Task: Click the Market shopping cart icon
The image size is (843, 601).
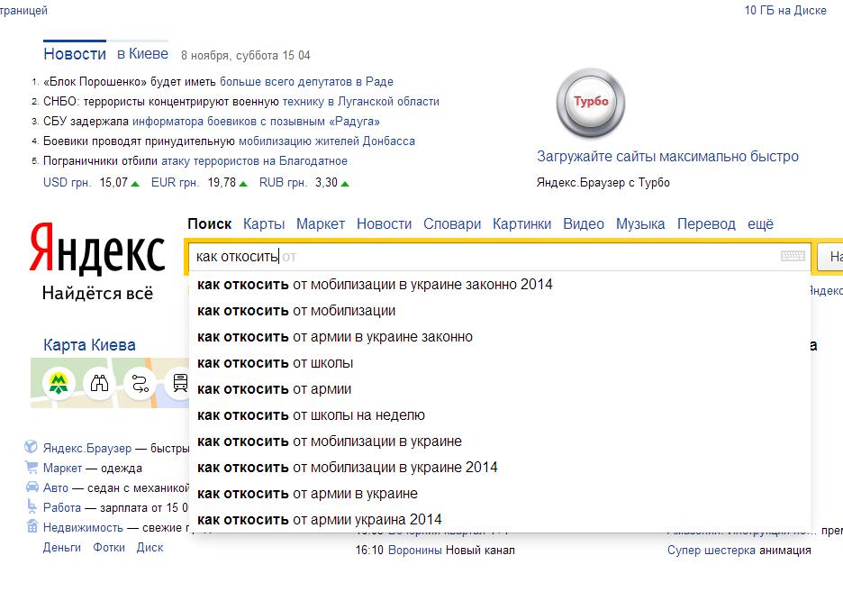Action: point(32,467)
